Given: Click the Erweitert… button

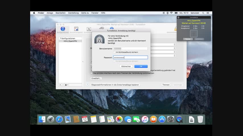Looking at the screenshot, I should [x=96, y=78].
